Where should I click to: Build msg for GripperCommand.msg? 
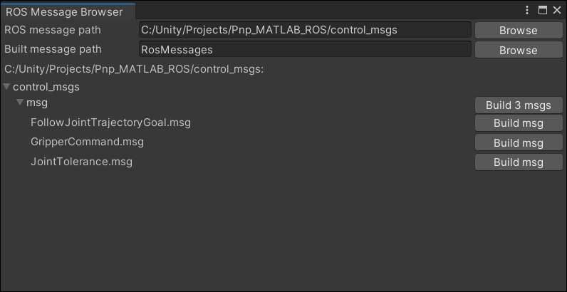pyautogui.click(x=518, y=143)
